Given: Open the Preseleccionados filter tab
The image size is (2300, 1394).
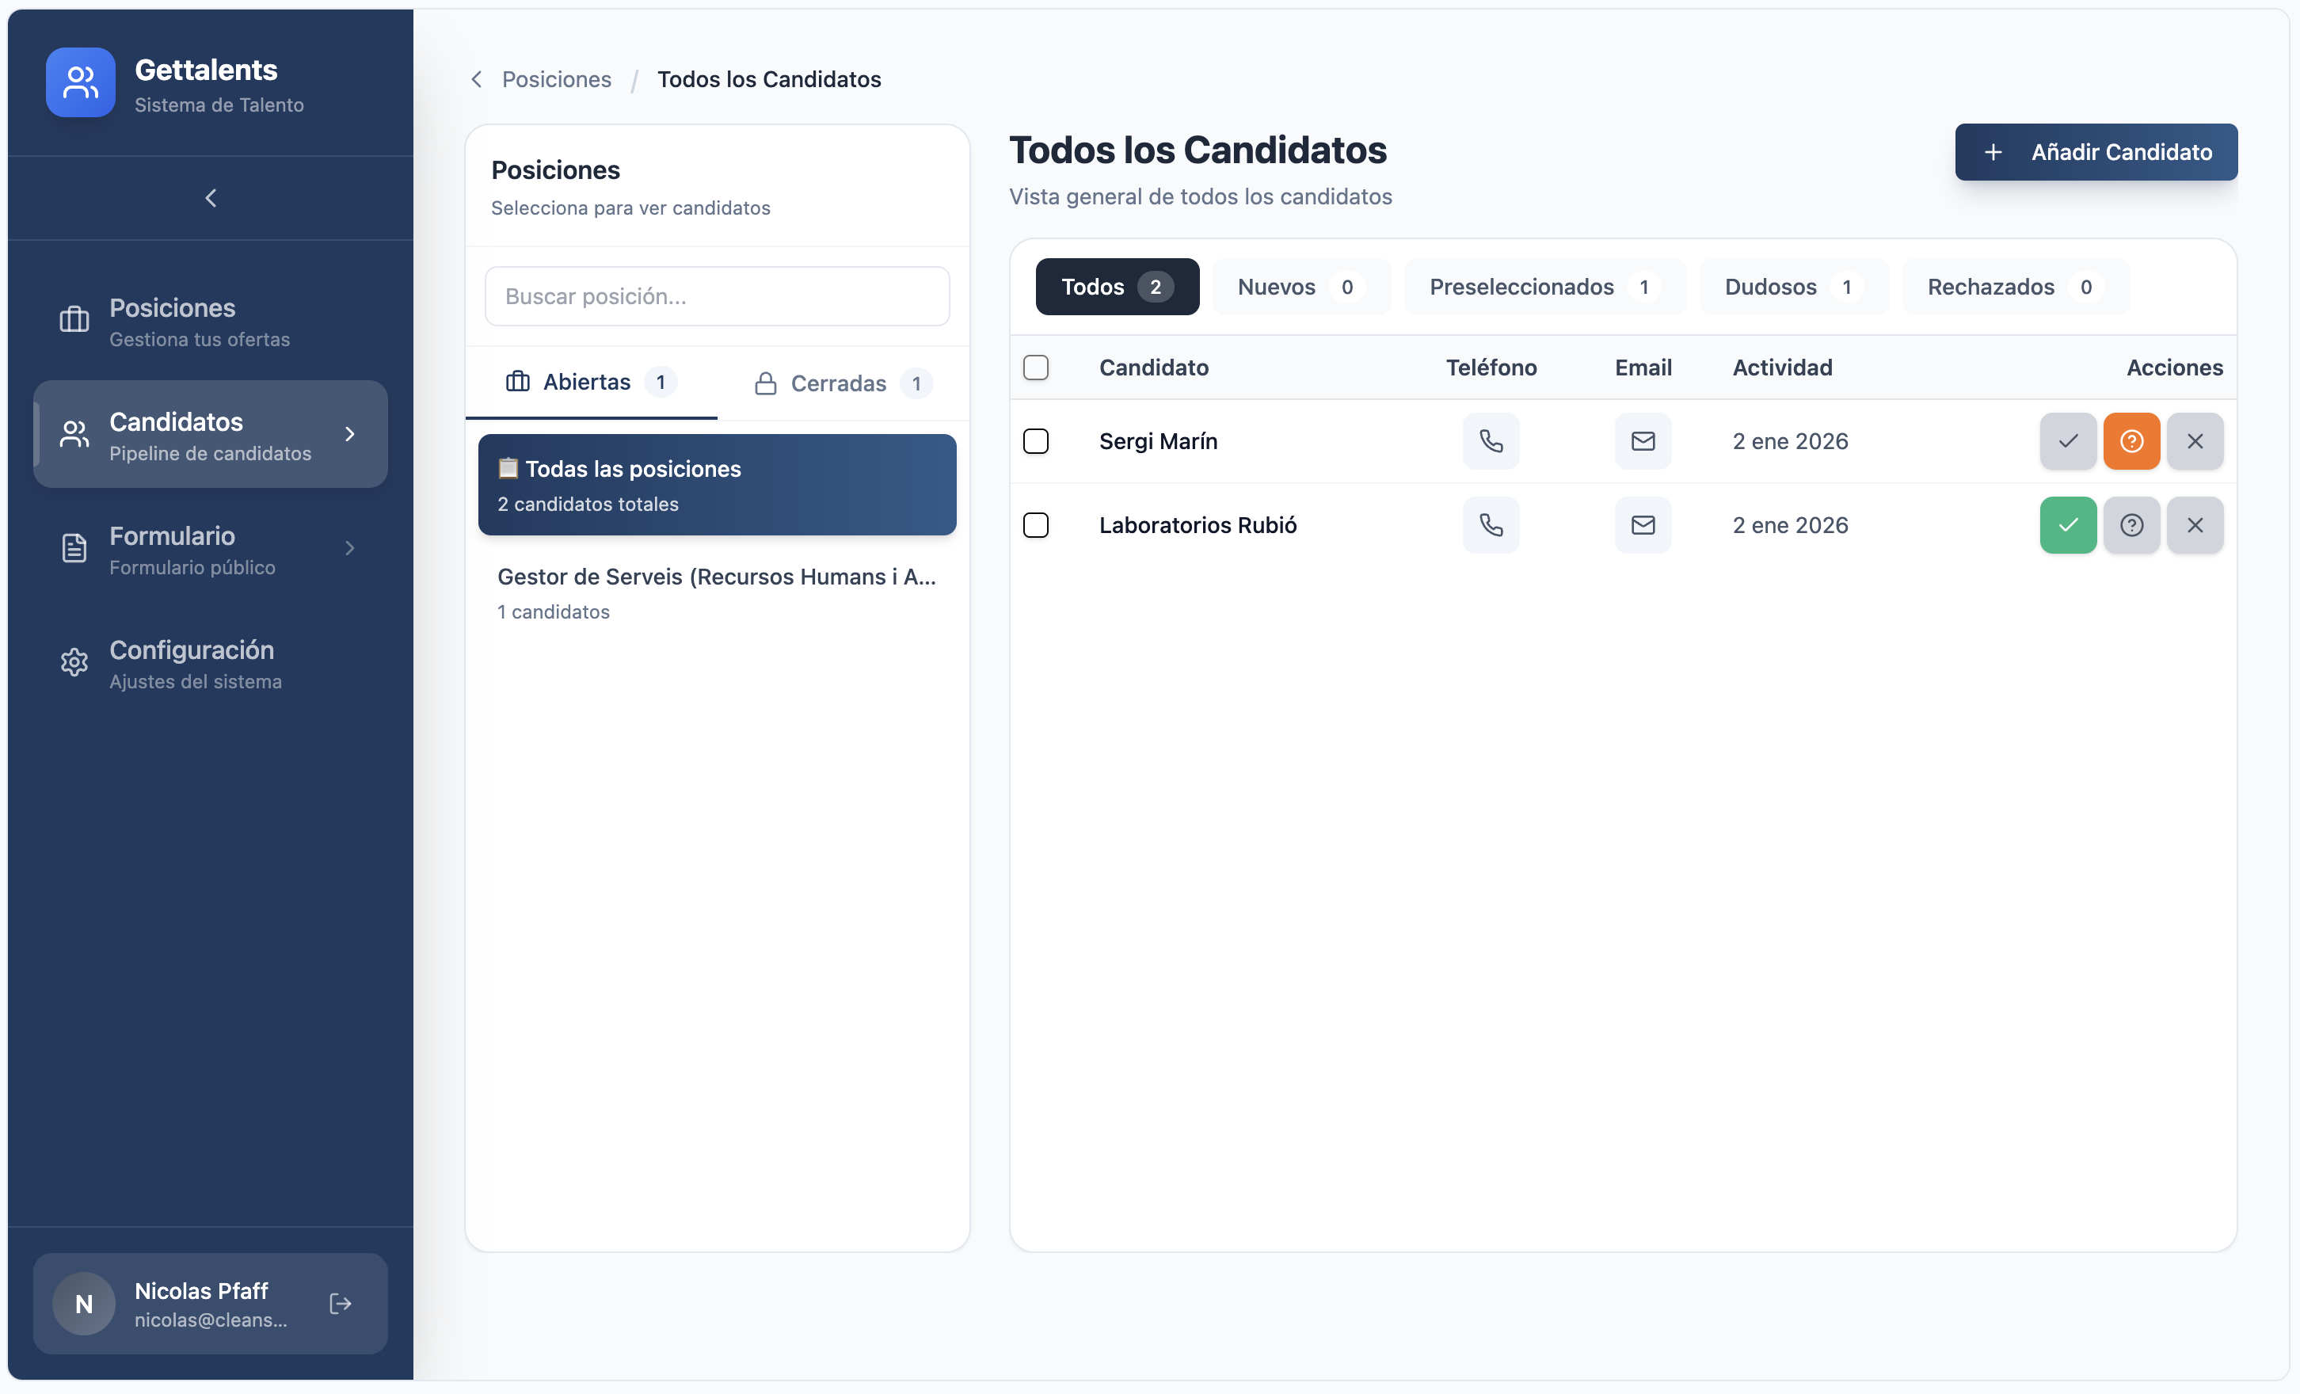Looking at the screenshot, I should tap(1544, 287).
